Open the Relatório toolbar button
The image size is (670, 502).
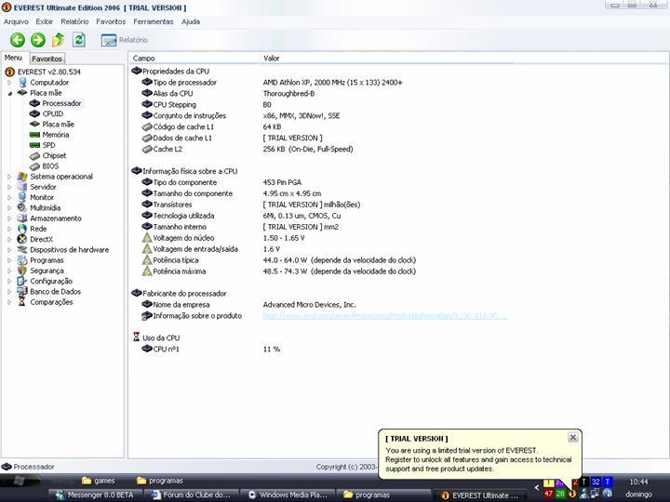125,40
